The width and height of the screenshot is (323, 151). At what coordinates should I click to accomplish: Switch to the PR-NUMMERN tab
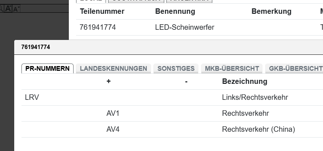pos(47,68)
